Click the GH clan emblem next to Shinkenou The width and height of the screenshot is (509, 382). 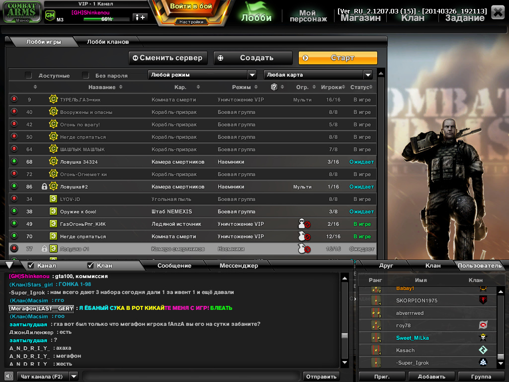[x=50, y=15]
